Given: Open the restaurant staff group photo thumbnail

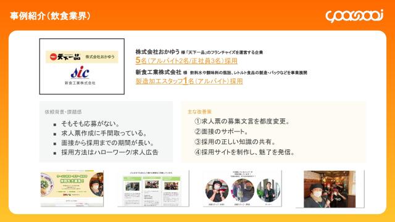Looking at the screenshot, I should (330, 189).
